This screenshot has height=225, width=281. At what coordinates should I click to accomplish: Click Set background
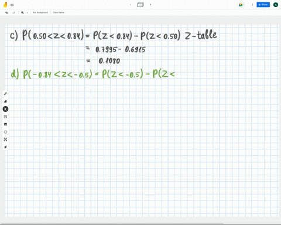(x=40, y=12)
